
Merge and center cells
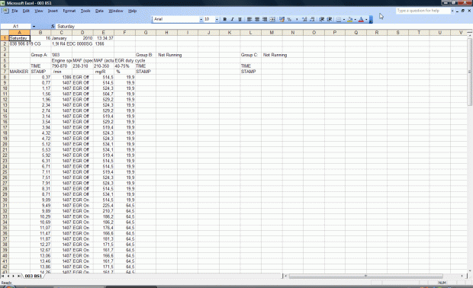(x=272, y=19)
